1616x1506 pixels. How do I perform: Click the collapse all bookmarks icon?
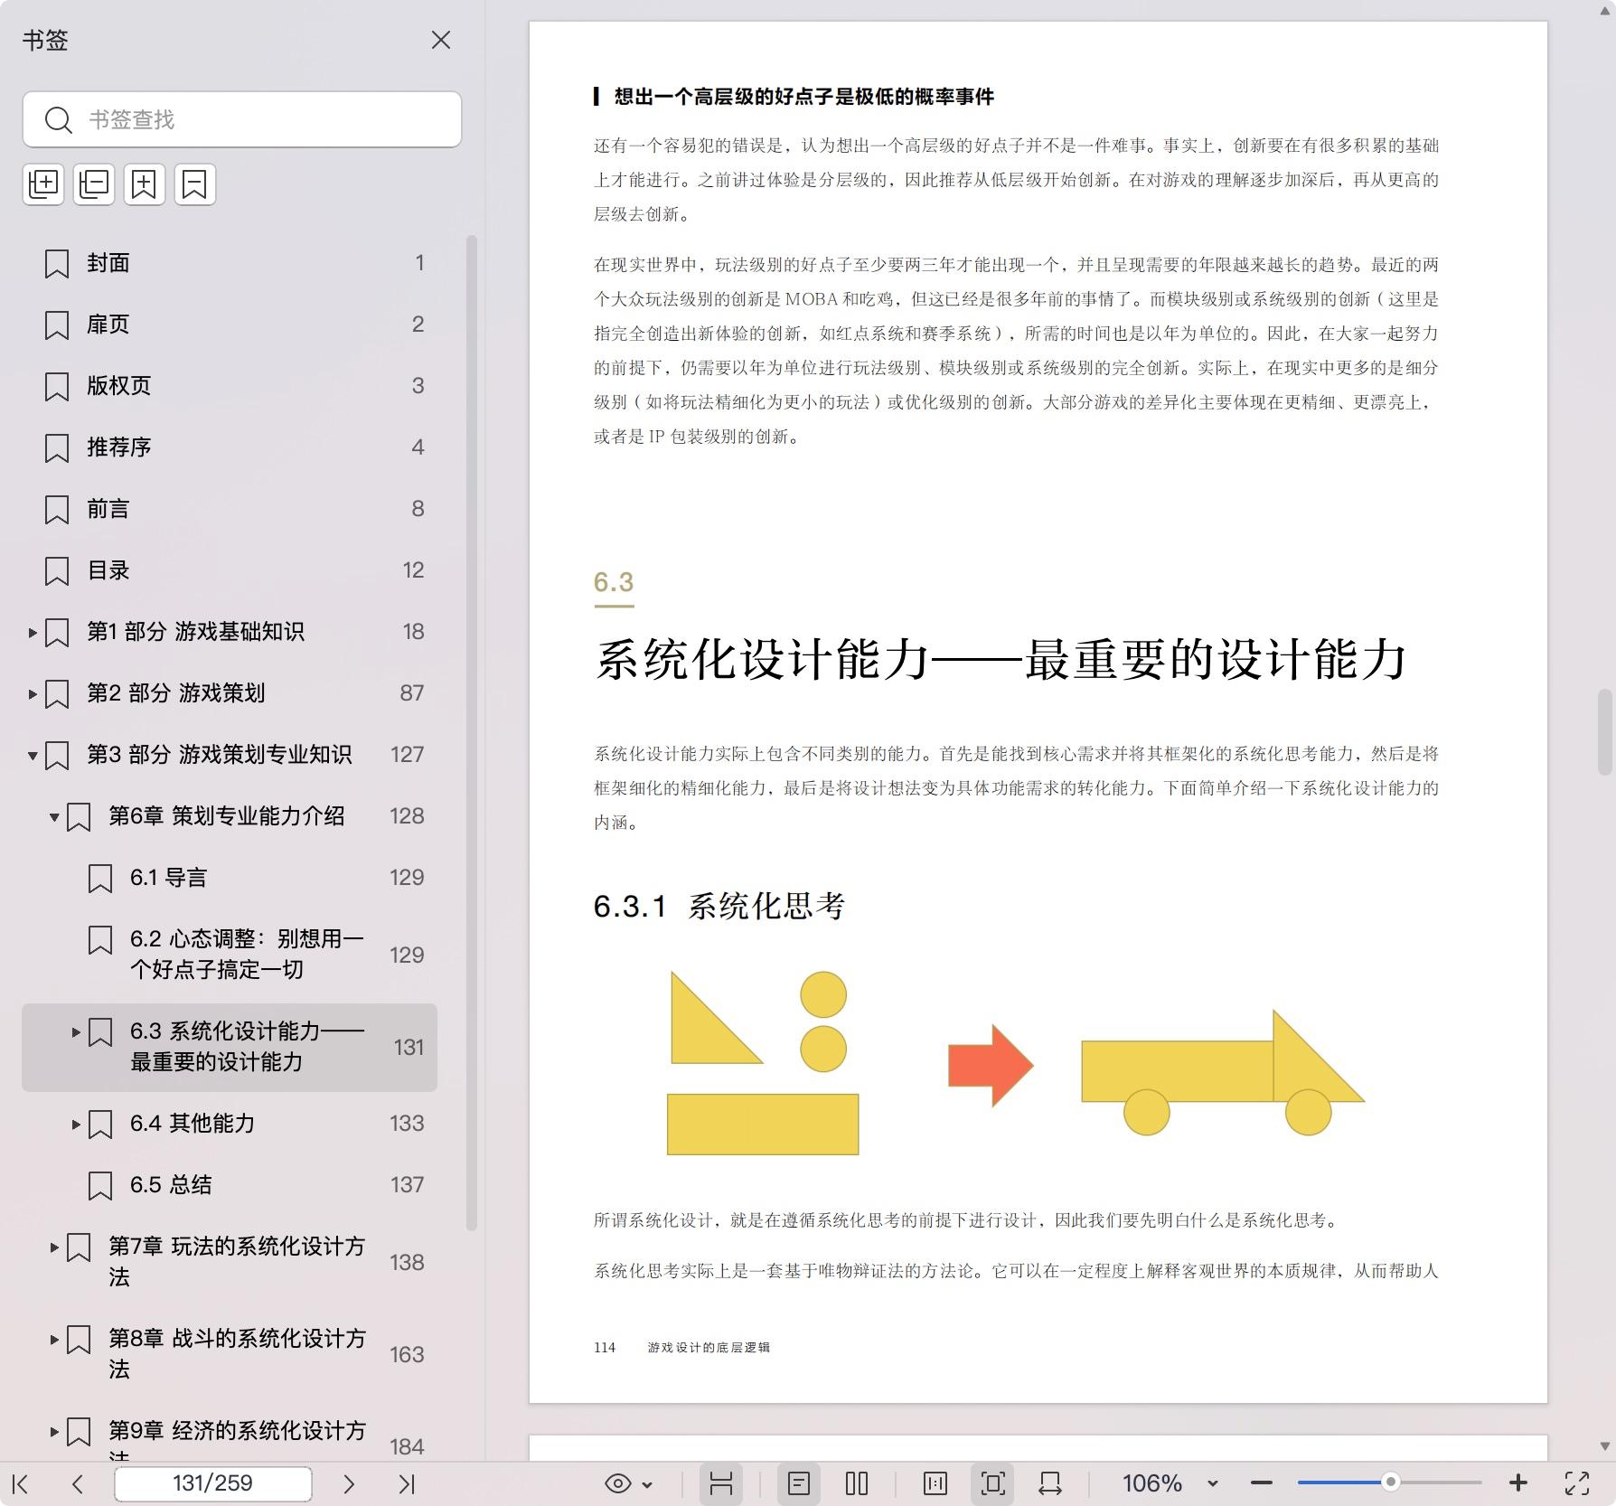(94, 184)
